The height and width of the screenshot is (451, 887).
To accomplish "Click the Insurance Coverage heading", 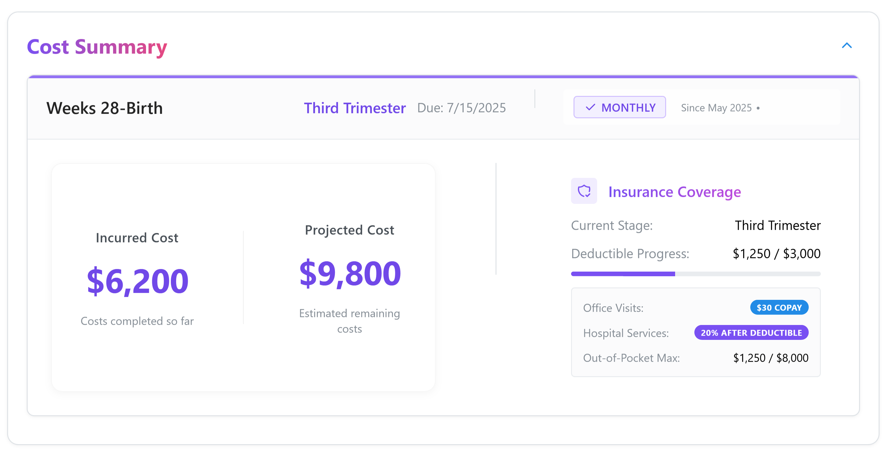I will tap(674, 192).
